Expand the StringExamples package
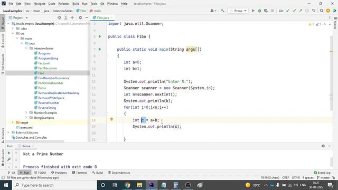 [x=26, y=118]
